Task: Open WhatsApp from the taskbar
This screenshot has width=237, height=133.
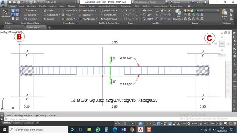Action: (98, 130)
